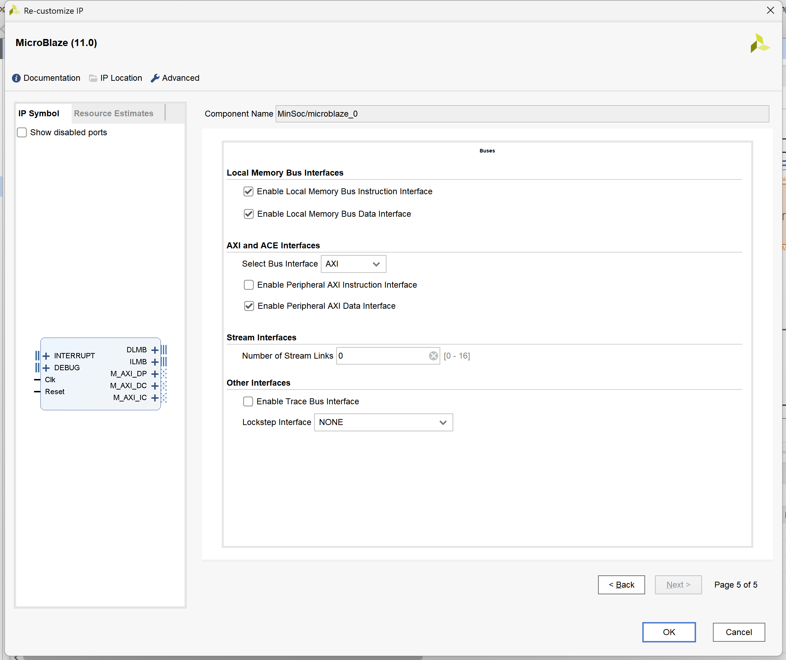Viewport: 786px width, 660px height.
Task: Click the bottom horizontal scrollbar
Action: click(x=223, y=658)
